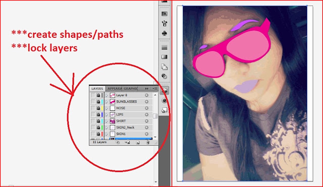323x187 pixels.
Task: Toggle visibility box of SHIRT layer
Action: pyautogui.click(x=93, y=121)
